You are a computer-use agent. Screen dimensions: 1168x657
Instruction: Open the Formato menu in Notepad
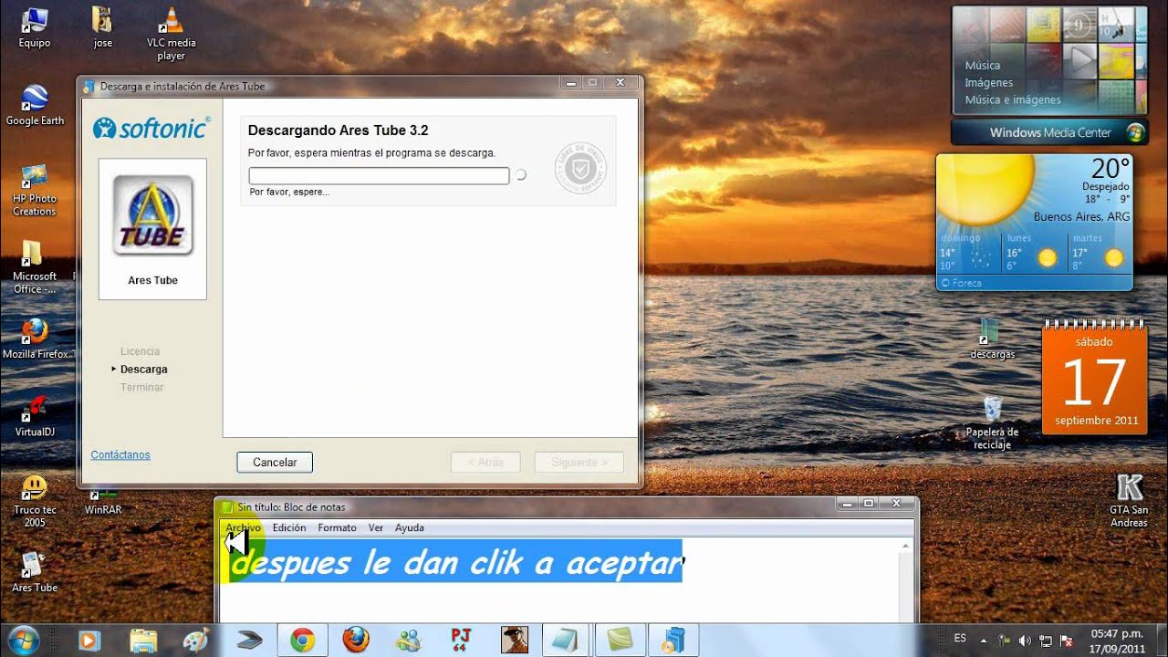337,527
